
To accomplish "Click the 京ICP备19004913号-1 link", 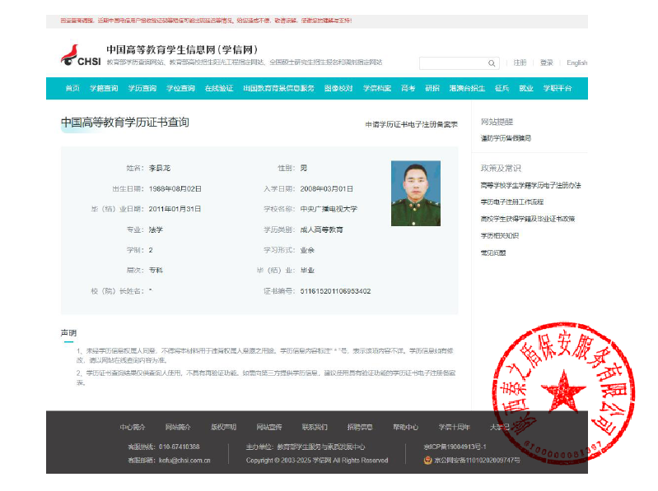I will [x=455, y=447].
